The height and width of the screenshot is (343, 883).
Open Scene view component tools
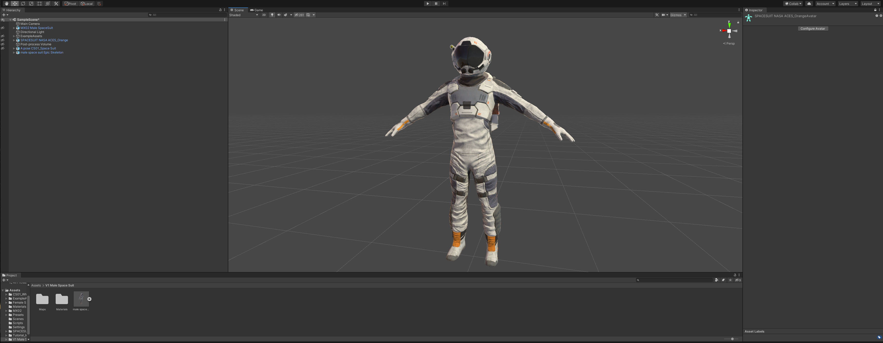pos(657,15)
